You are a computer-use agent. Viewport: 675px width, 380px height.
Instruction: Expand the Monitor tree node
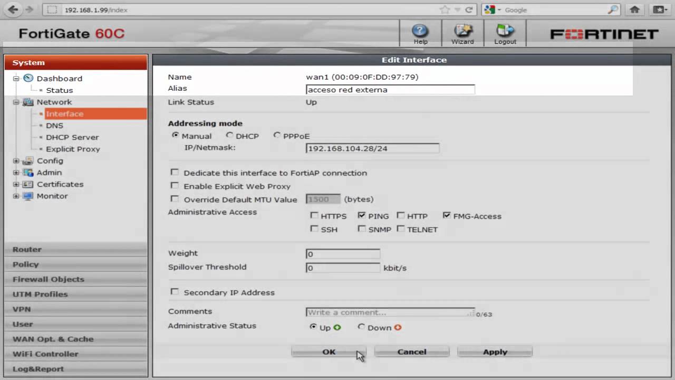[16, 196]
